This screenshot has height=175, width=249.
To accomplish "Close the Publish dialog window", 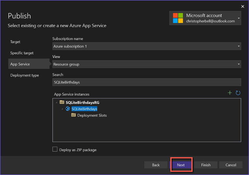I will click(x=243, y=6).
